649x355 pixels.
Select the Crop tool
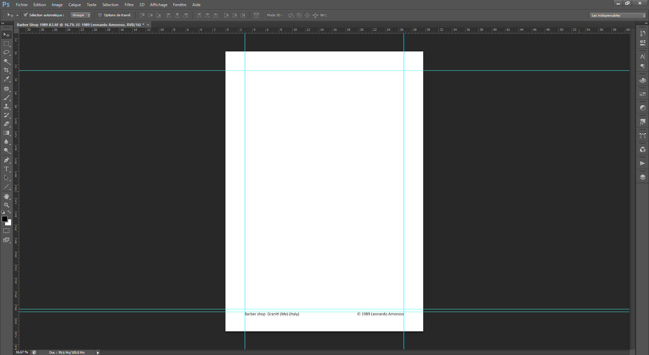pyautogui.click(x=6, y=70)
